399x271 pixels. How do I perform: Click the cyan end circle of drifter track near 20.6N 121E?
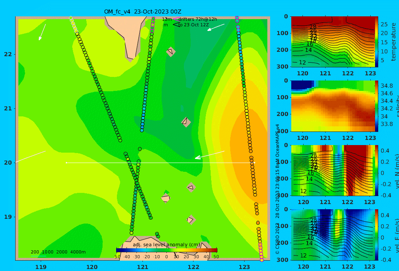click(142, 130)
